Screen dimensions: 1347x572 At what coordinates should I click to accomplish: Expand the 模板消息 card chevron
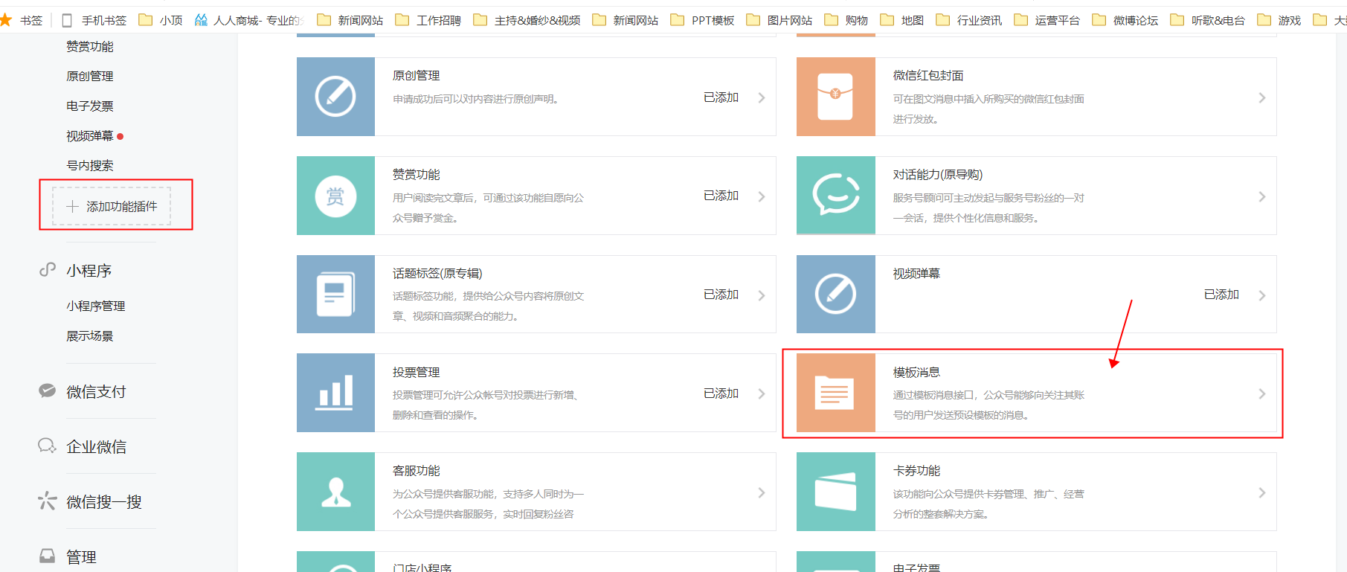tap(1262, 393)
